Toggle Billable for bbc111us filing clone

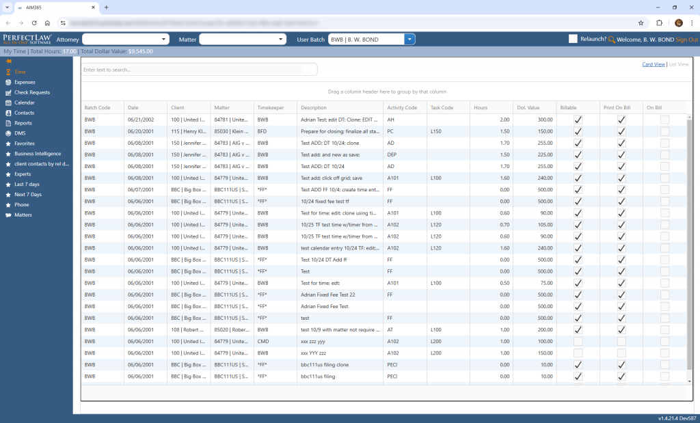click(578, 364)
